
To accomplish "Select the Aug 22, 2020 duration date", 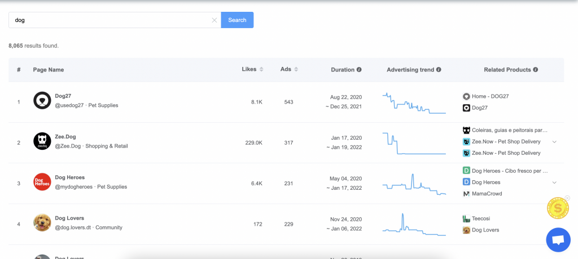I will pos(346,97).
